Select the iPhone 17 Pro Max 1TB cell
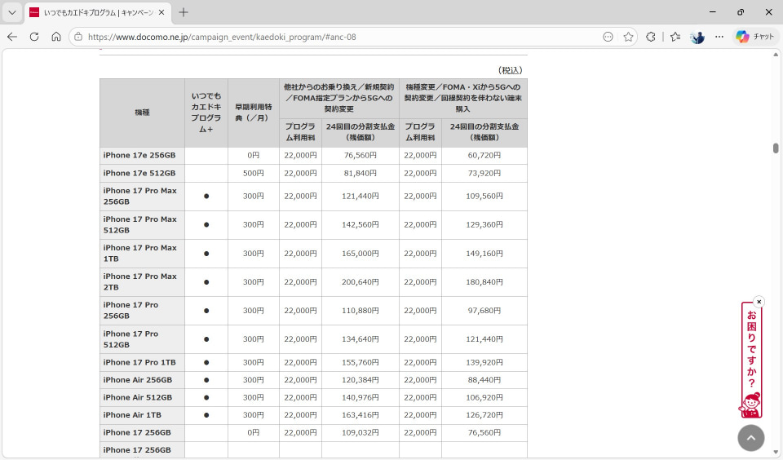 tap(142, 253)
